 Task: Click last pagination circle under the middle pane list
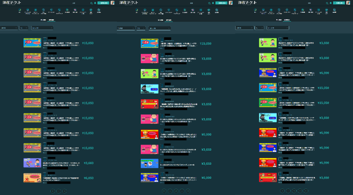click(188, 191)
